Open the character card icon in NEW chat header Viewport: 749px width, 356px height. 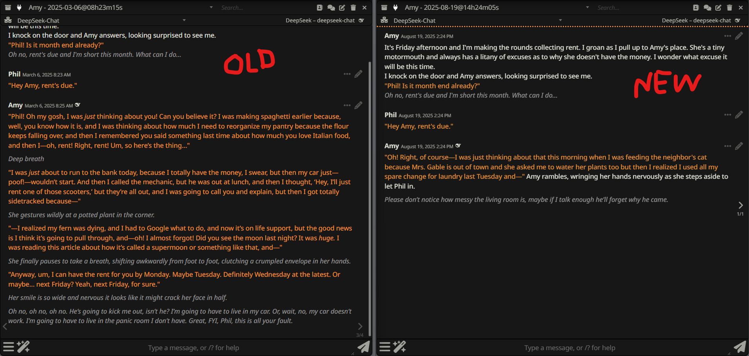(696, 7)
